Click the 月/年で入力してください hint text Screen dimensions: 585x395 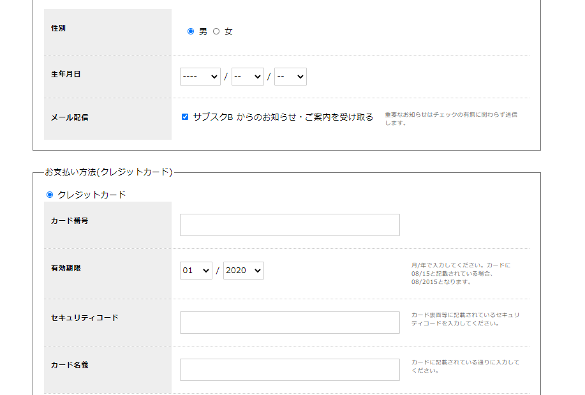tap(461, 273)
